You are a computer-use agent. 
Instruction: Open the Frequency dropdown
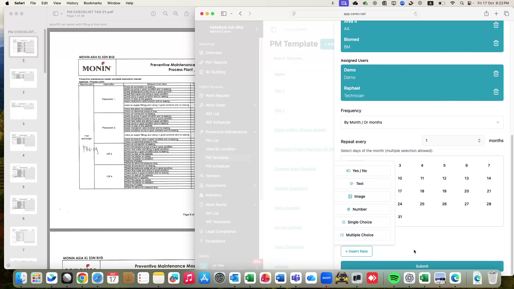tap(422, 122)
